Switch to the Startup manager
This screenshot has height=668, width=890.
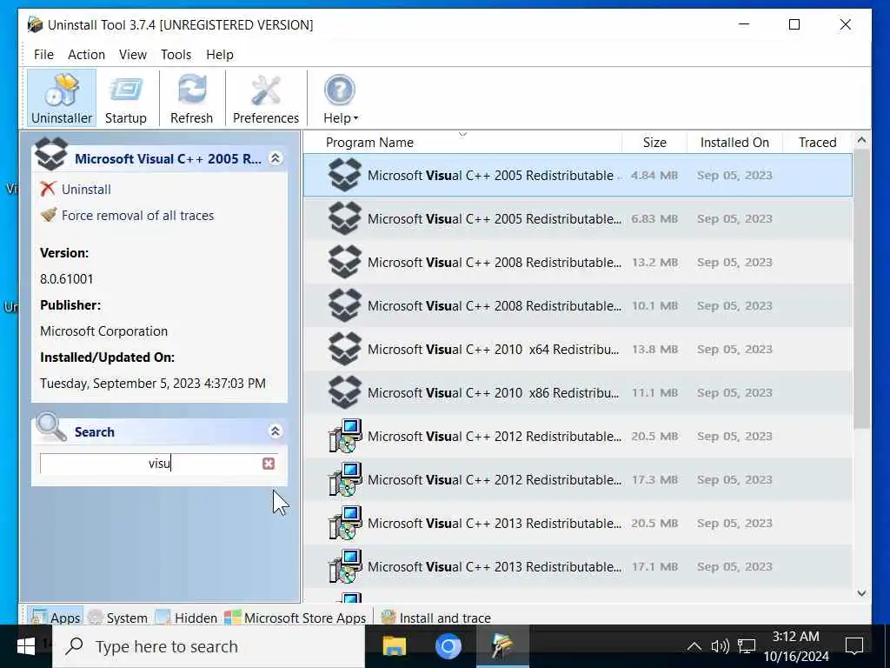coord(126,97)
